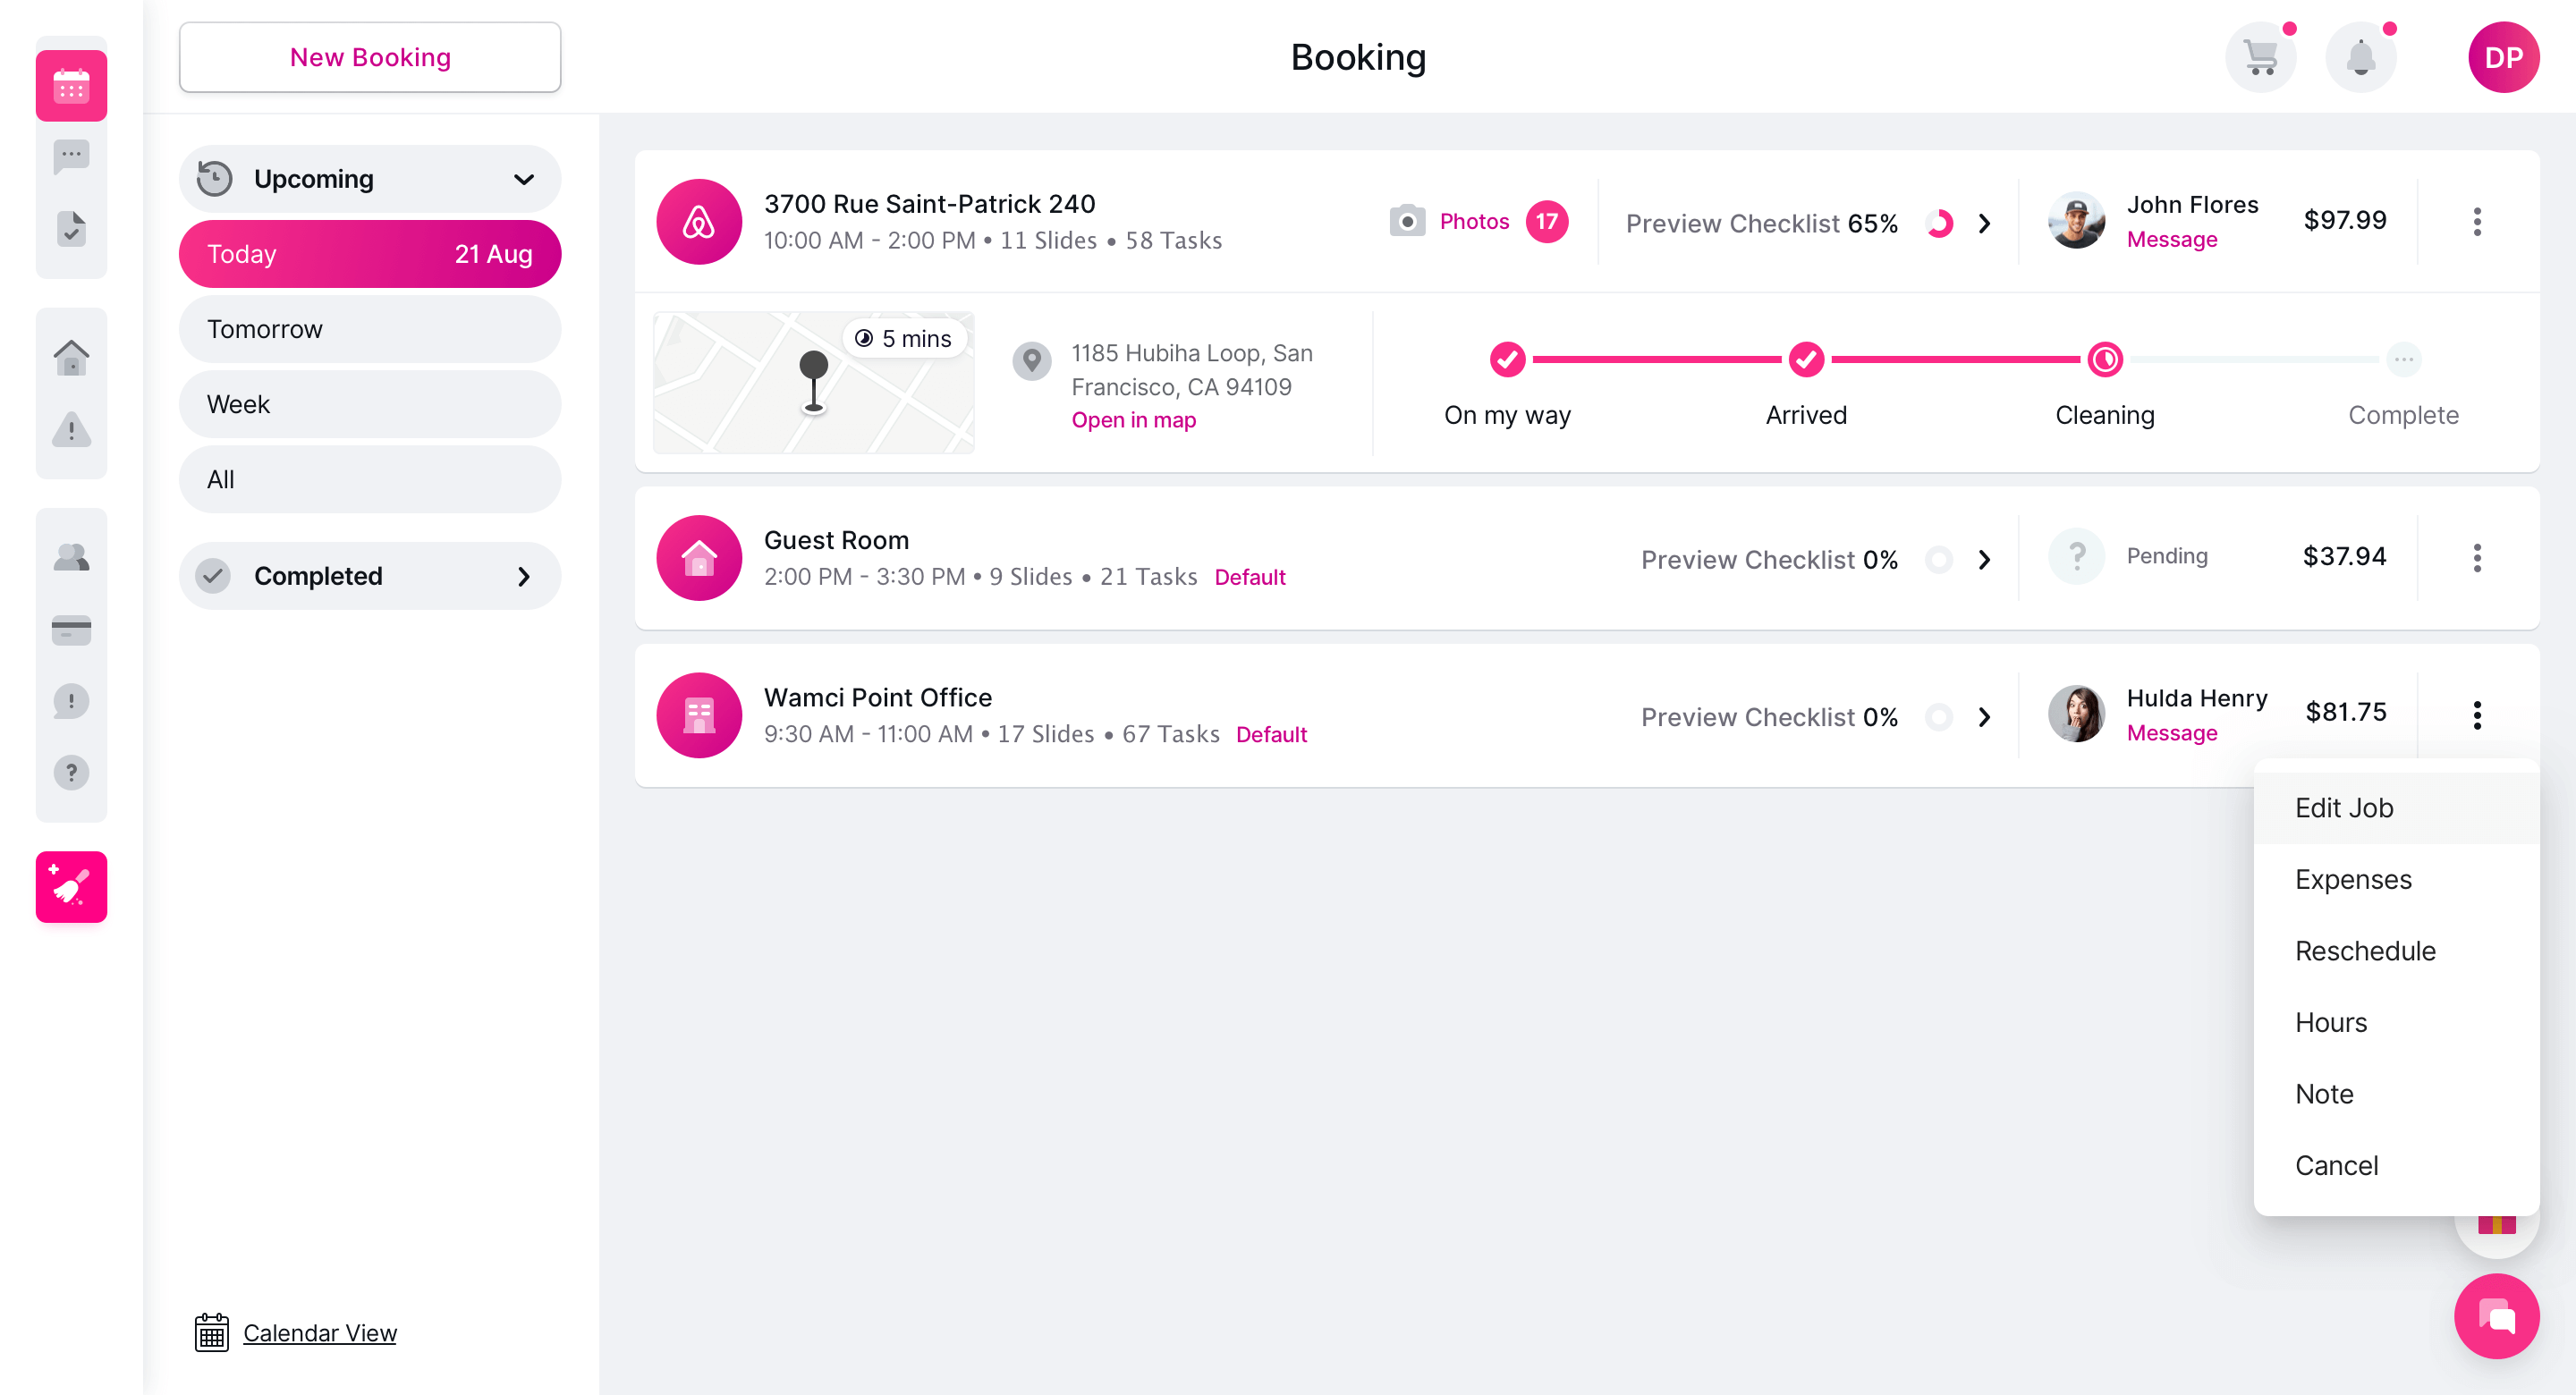Viewport: 2576px width, 1395px height.
Task: Open the calendar bookings icon in sidebar
Action: coord(71,85)
